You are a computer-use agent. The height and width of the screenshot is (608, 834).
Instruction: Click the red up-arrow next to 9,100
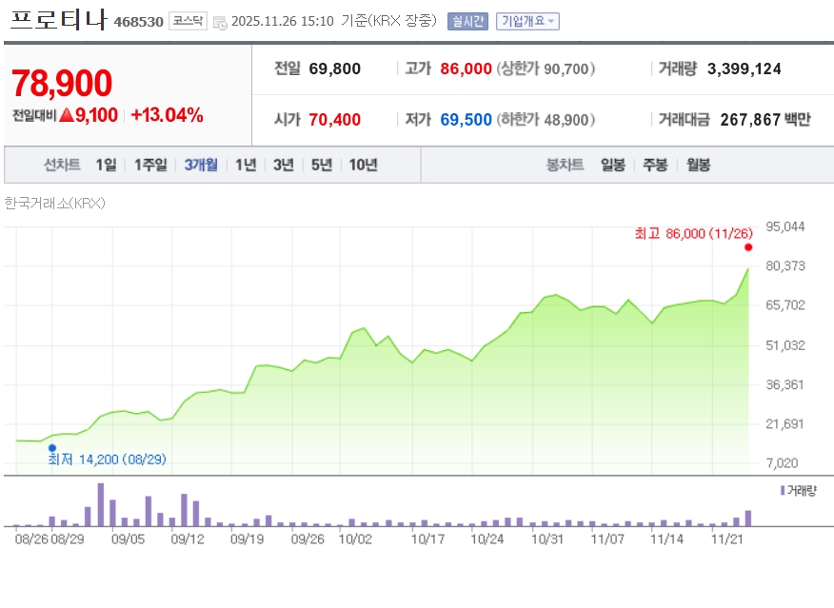pyautogui.click(x=66, y=116)
